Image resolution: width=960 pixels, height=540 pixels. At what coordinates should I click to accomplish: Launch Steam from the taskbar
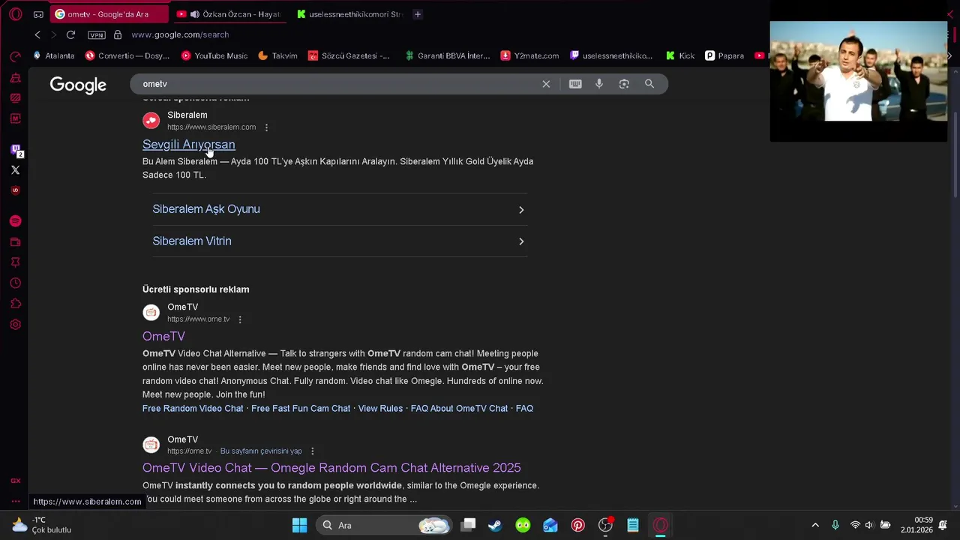(x=495, y=525)
